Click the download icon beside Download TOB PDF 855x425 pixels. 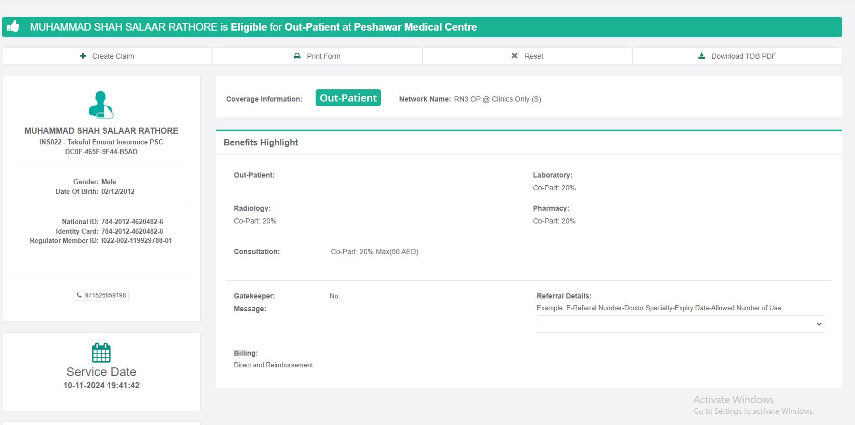702,56
